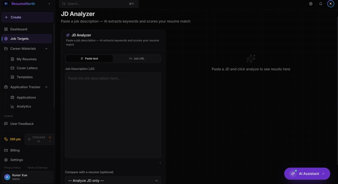Click the search magnifier icon
The image size is (338, 184).
pyautogui.click(x=64, y=4)
